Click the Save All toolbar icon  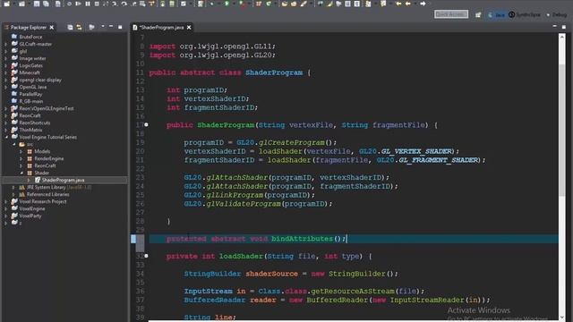coord(46,4)
